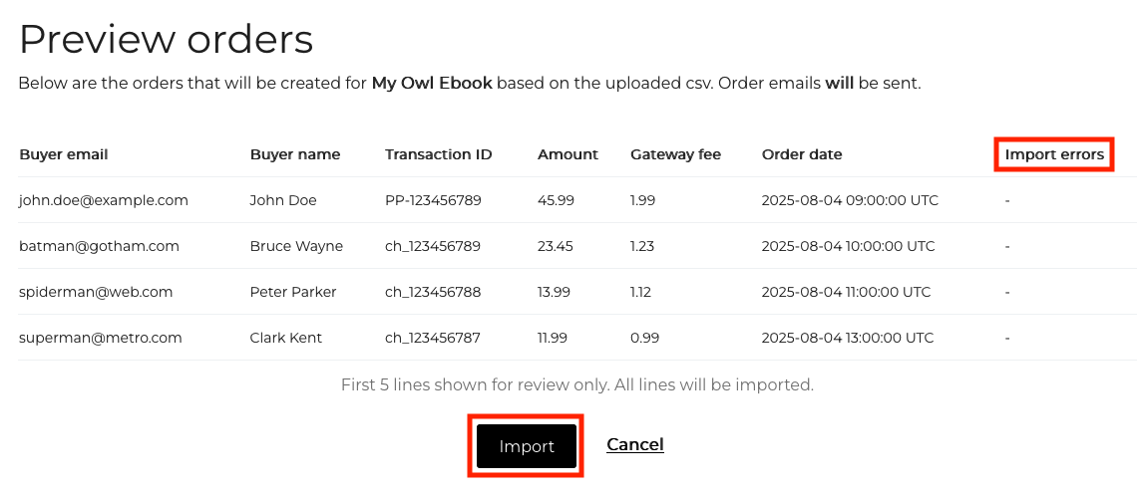The height and width of the screenshot is (499, 1139).
Task: Click the Import button
Action: pos(526,446)
